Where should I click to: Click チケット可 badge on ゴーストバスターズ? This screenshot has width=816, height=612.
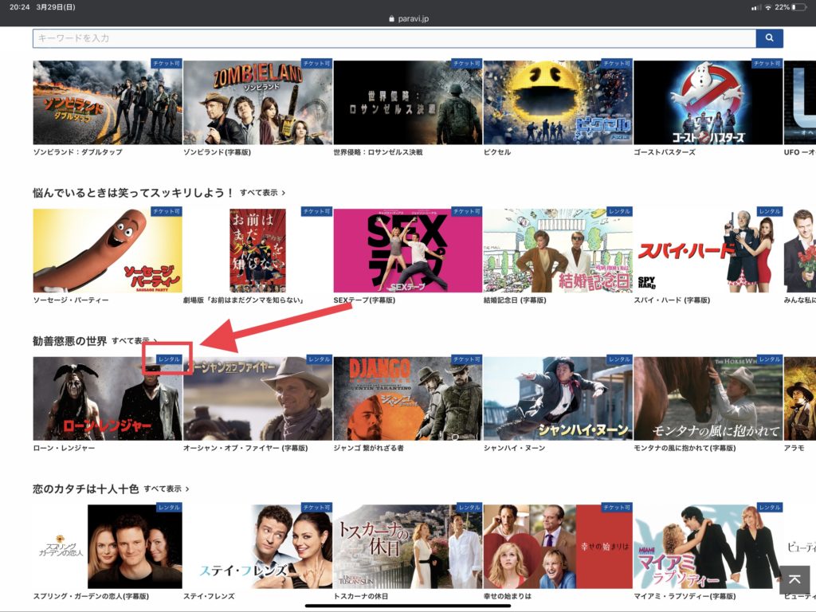coord(767,64)
